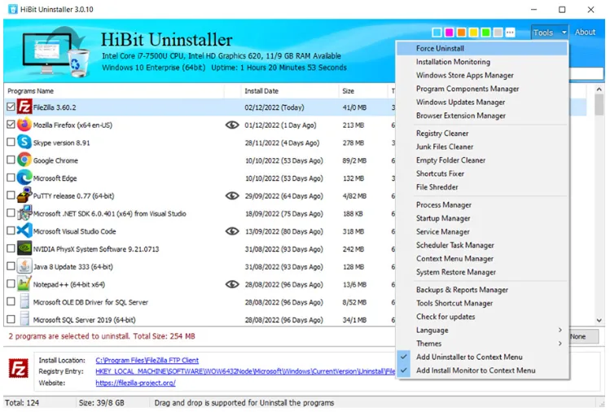Click the Skype program icon

[x=24, y=142]
